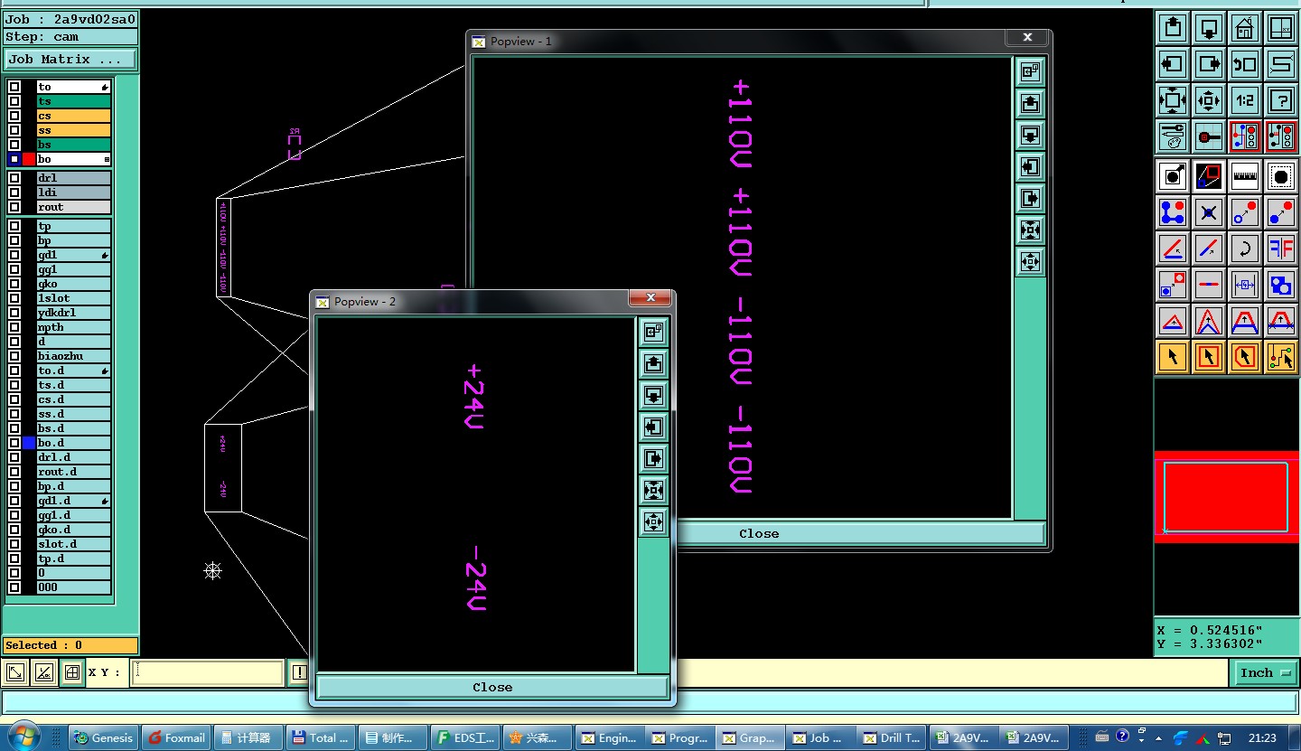Screen dimensions: 1301x751
Task: Select layer row ydkdrl
Action: pos(73,313)
